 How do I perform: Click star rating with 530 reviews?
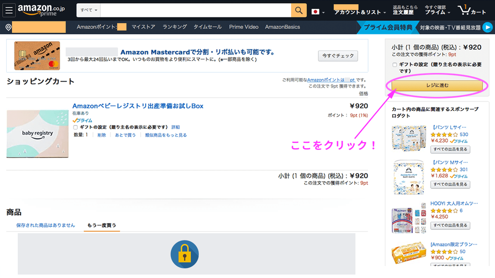[444, 135]
